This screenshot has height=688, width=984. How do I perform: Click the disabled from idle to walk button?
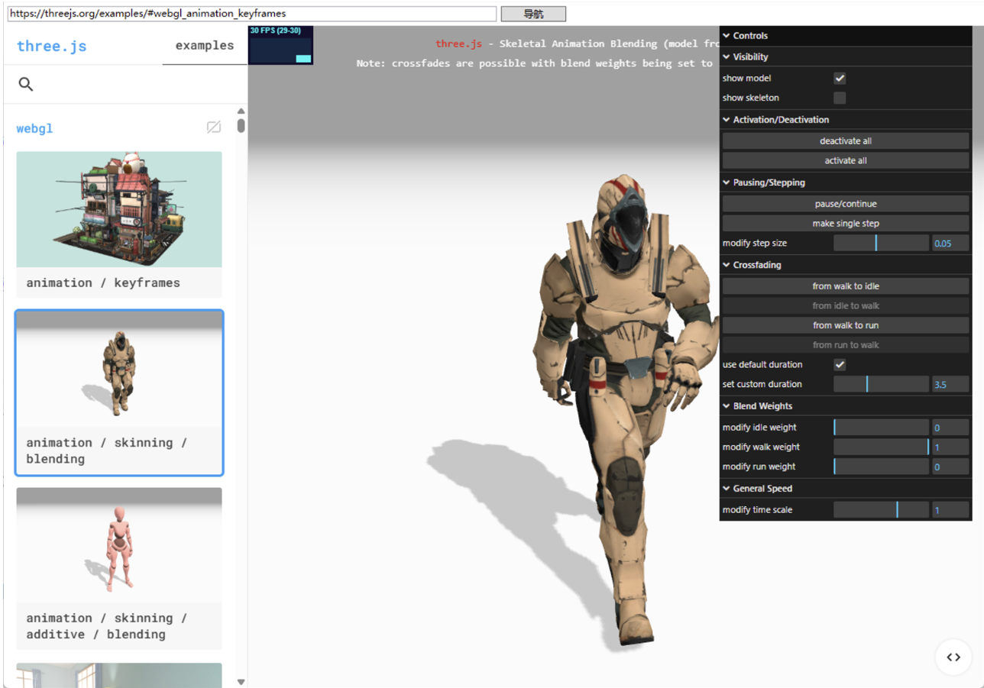846,305
